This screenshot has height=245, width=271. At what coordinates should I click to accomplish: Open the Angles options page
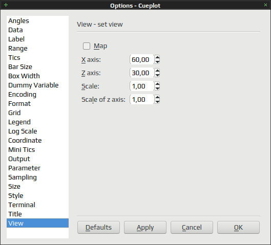[x=37, y=20]
